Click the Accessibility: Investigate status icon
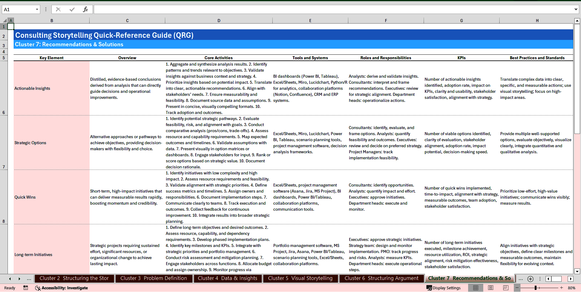 tap(61, 288)
